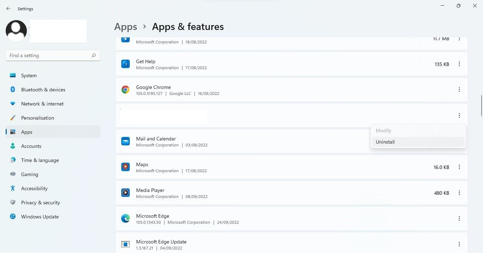Image resolution: width=483 pixels, height=253 pixels.
Task: Click the Media Player app name
Action: click(x=150, y=190)
